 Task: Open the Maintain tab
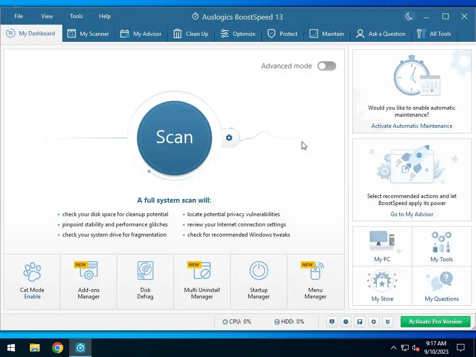[x=327, y=33]
